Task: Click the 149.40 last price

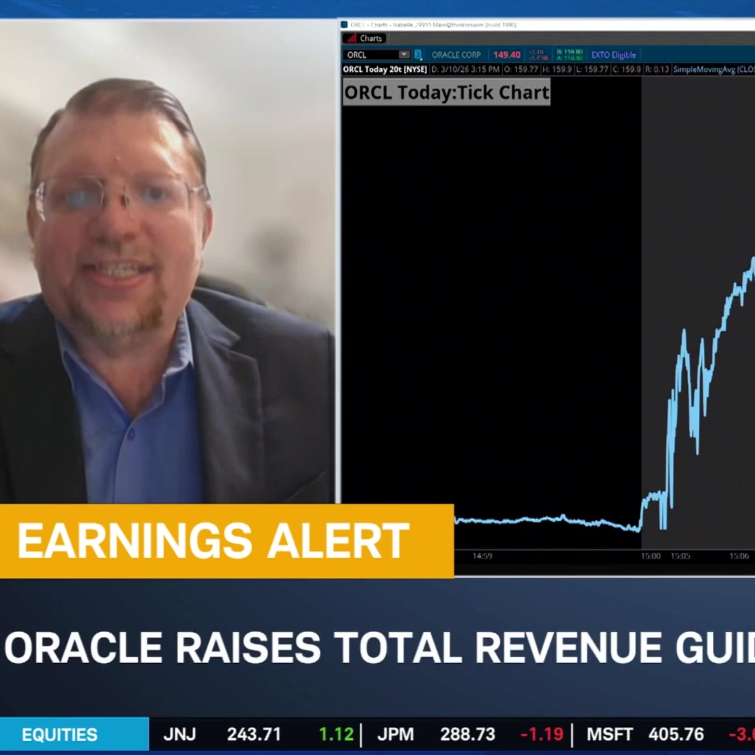Action: [506, 55]
